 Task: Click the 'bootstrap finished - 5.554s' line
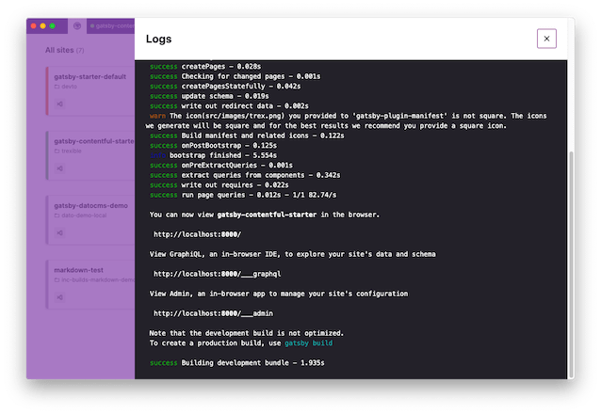(x=213, y=155)
